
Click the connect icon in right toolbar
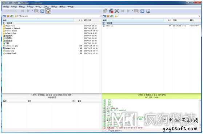pyautogui.click(x=105, y=11)
